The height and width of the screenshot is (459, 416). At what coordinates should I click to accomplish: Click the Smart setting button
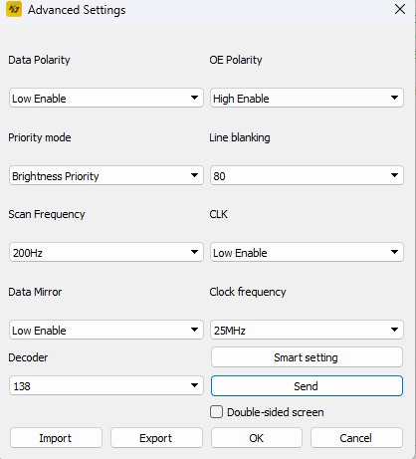click(307, 357)
